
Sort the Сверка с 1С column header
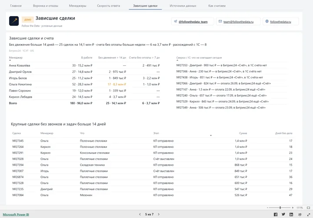pyautogui.click(x=199, y=58)
